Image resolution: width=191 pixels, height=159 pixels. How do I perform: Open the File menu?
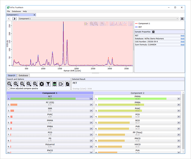coord(8,11)
